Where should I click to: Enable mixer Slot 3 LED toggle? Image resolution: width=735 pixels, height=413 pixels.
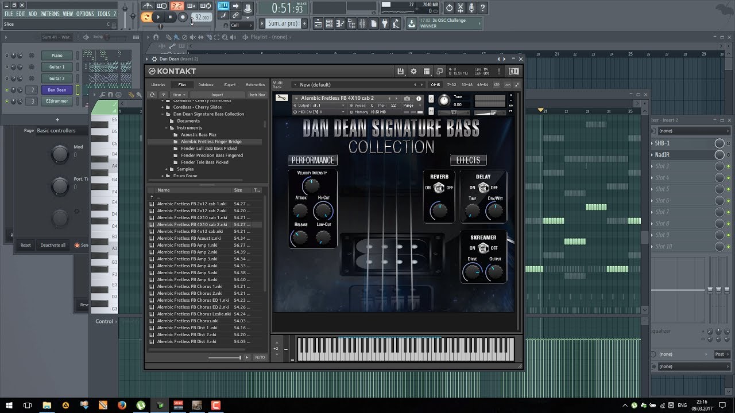[728, 166]
